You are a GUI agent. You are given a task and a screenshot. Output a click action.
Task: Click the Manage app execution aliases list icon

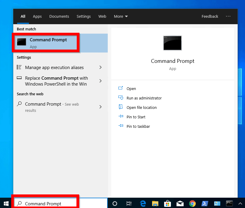19,67
